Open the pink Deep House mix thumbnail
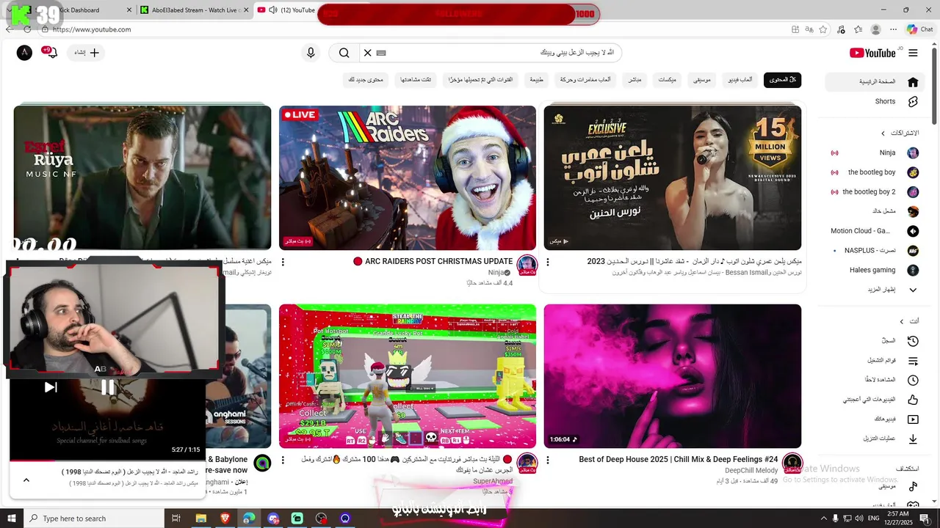This screenshot has height=528, width=940. (672, 376)
